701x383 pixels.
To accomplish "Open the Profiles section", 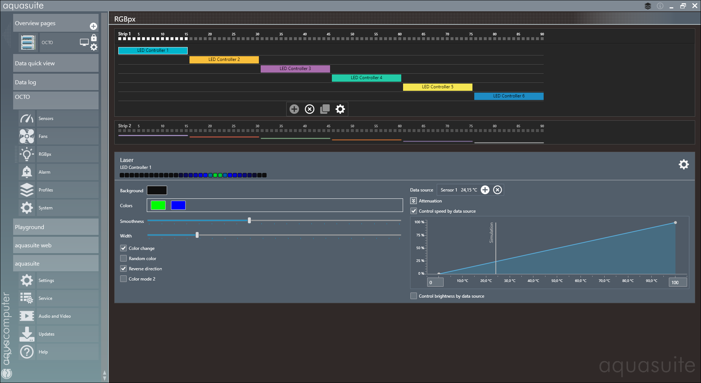I will pyautogui.click(x=58, y=190).
